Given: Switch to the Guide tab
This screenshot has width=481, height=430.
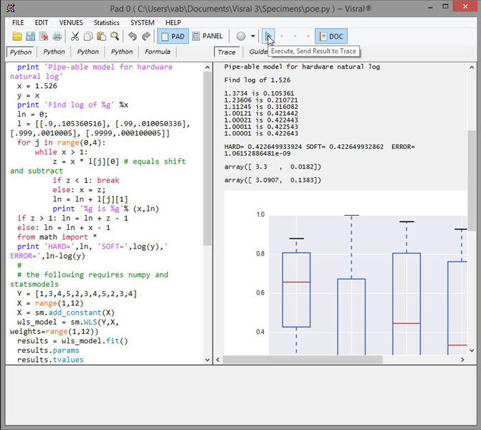Looking at the screenshot, I should (x=257, y=52).
